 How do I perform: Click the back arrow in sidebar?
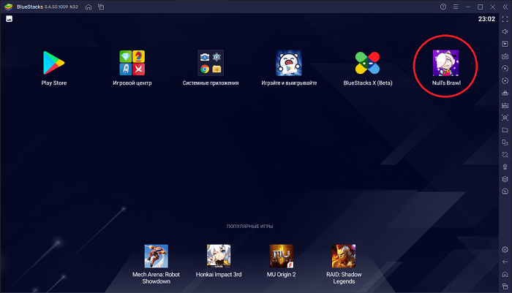click(x=505, y=262)
